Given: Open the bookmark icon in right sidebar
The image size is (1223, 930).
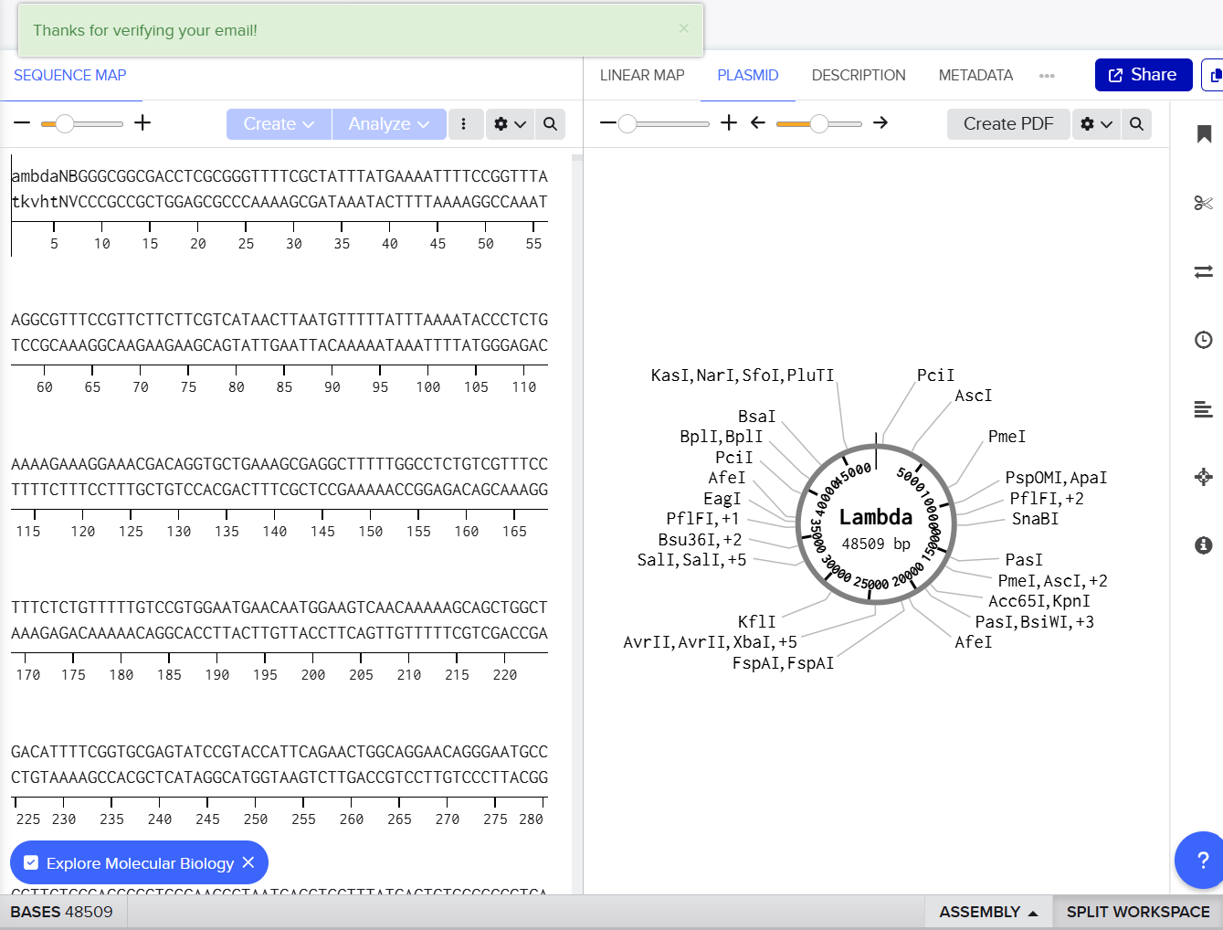Looking at the screenshot, I should 1204,134.
